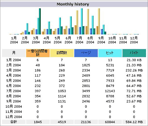Click the 月 month column header
This screenshot has width=148, height=126.
pyautogui.click(x=14, y=53)
